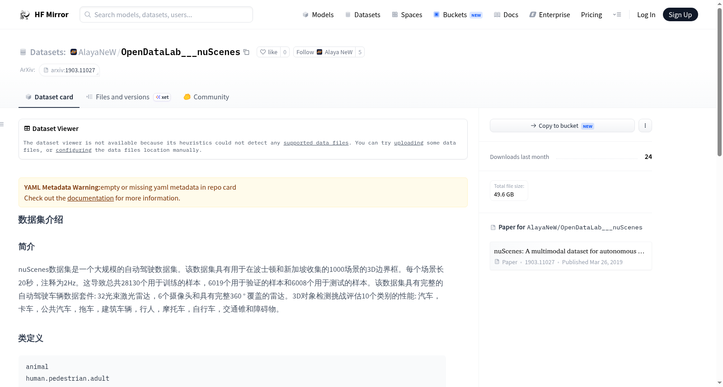723x387 pixels.
Task: Open the uploading link in Dataset Viewer
Action: pyautogui.click(x=408, y=143)
